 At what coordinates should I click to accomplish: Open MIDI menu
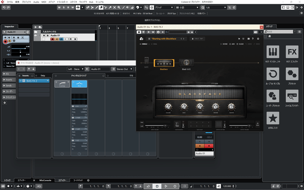[44, 2]
